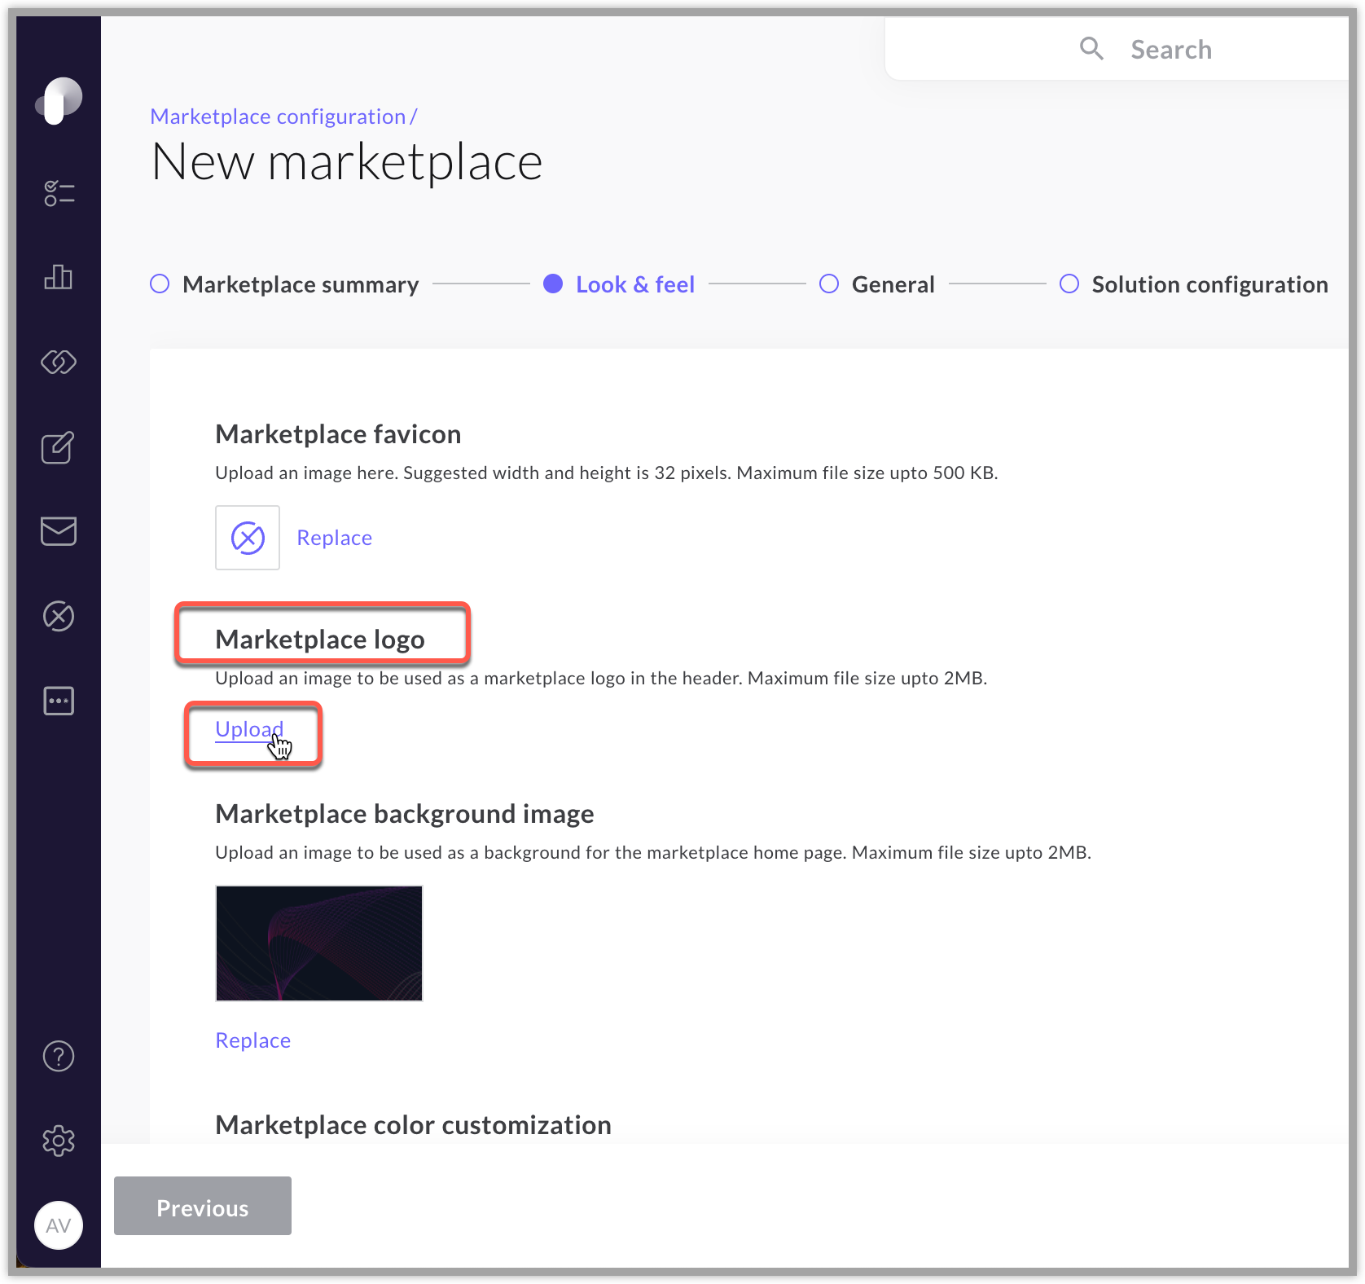Viewport: 1365px width, 1284px height.
Task: Switch to the Look & feel step
Action: tap(554, 284)
